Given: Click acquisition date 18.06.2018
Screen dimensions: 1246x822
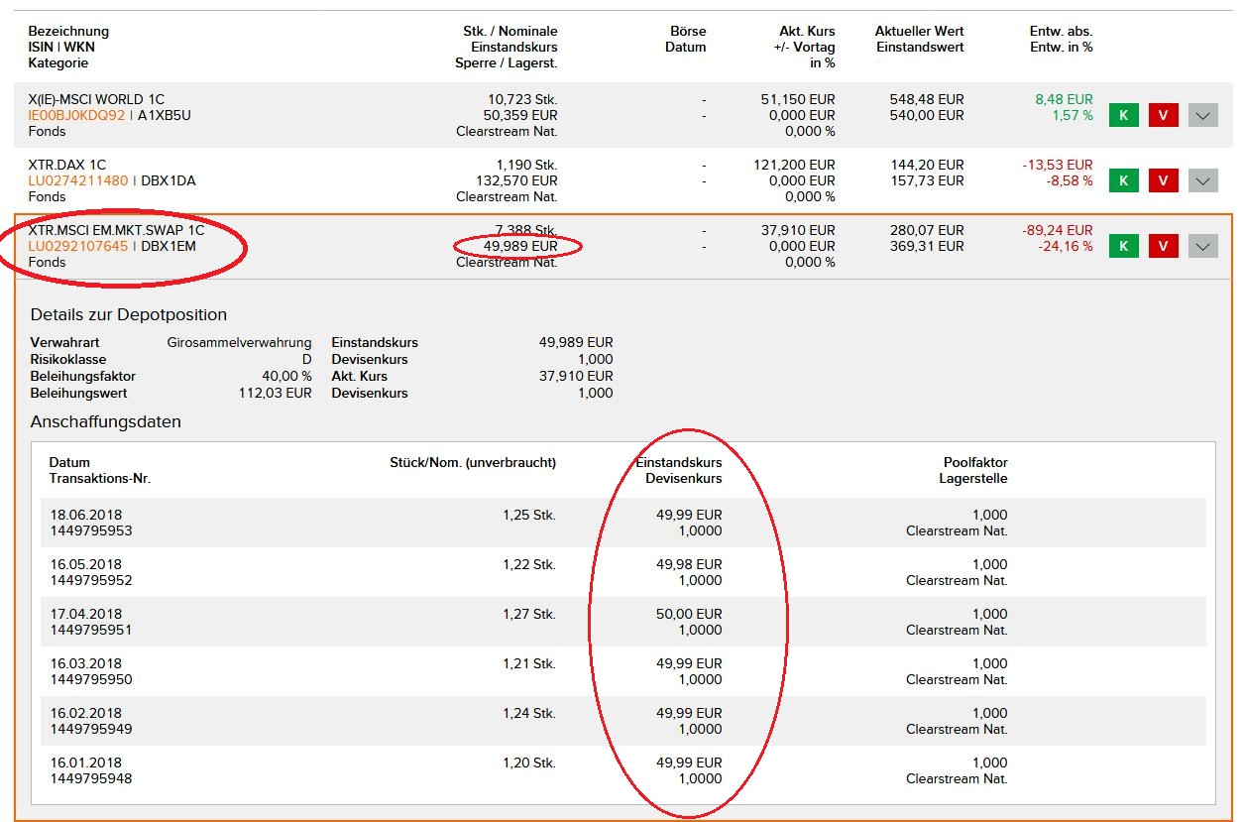Looking at the screenshot, I should pyautogui.click(x=85, y=516).
